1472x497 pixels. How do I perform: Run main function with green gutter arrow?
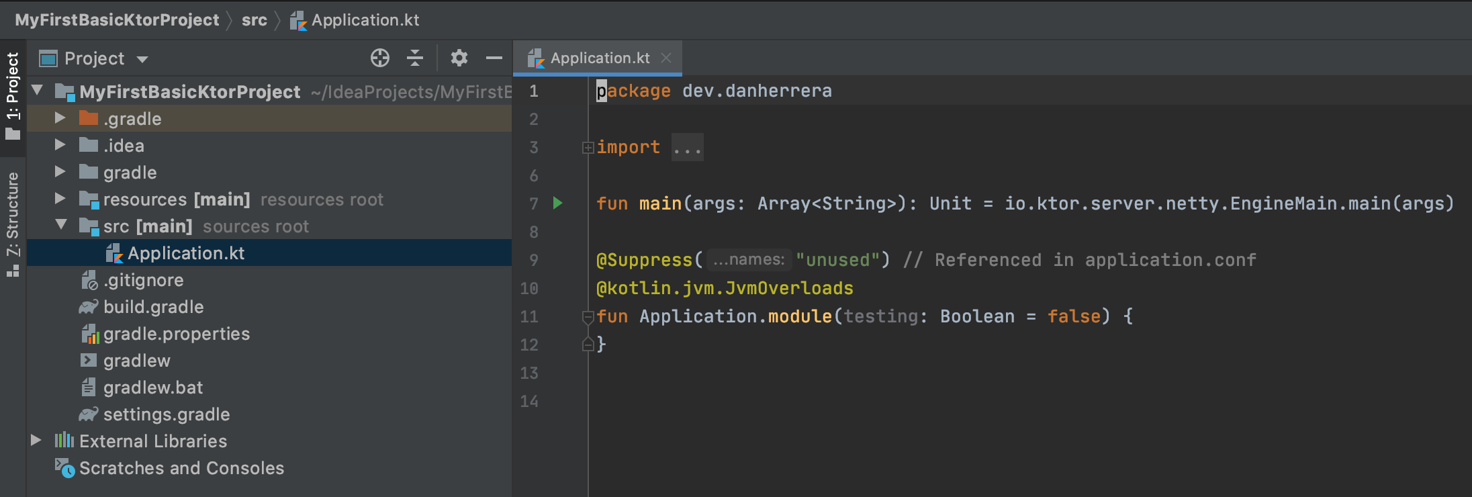coord(557,203)
